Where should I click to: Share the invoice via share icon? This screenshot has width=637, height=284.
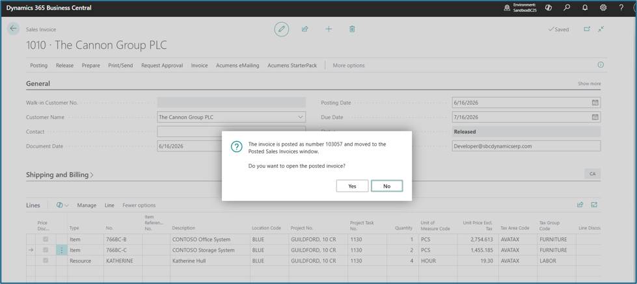click(x=305, y=29)
